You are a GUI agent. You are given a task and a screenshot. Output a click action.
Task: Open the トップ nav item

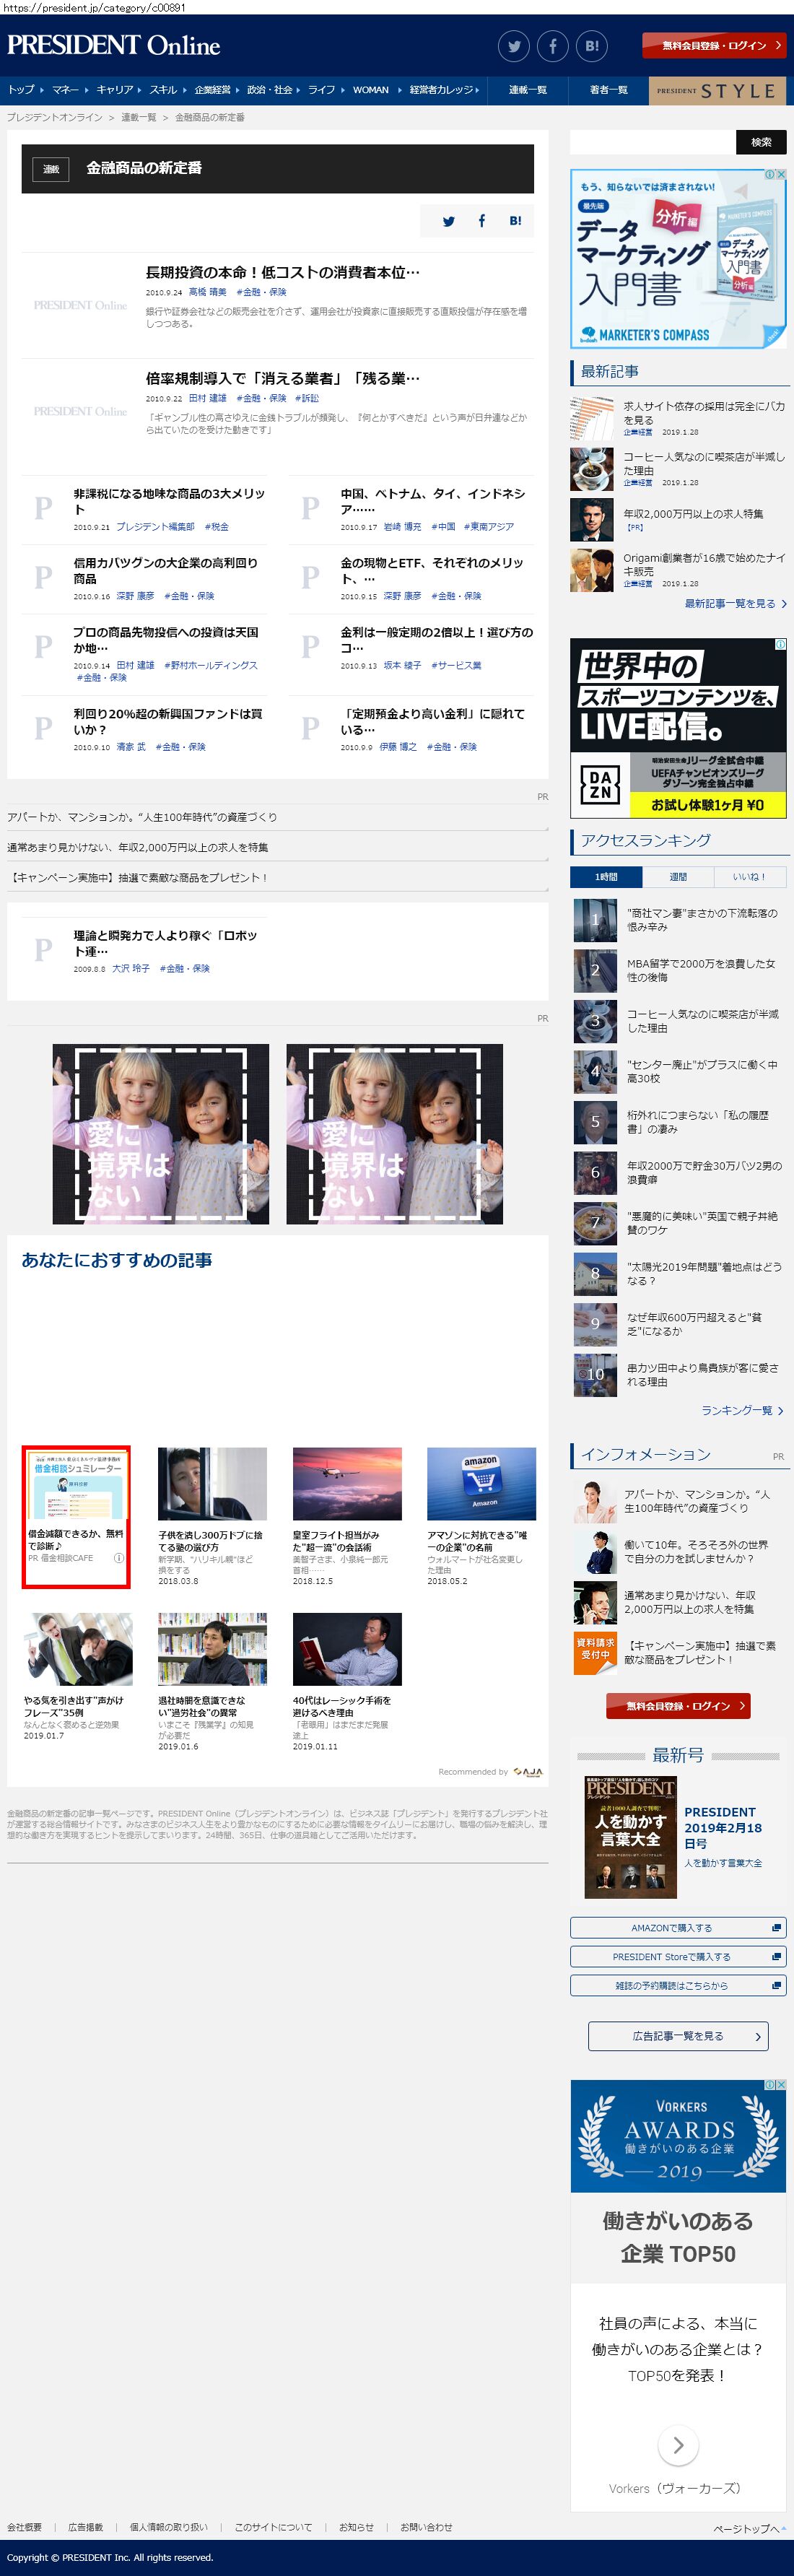21,90
